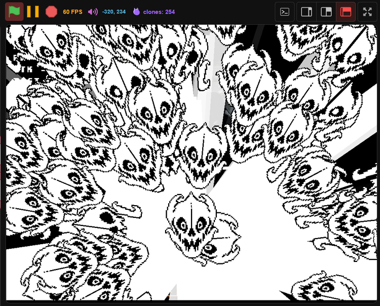Click the purple cat clones icon

[x=137, y=12]
